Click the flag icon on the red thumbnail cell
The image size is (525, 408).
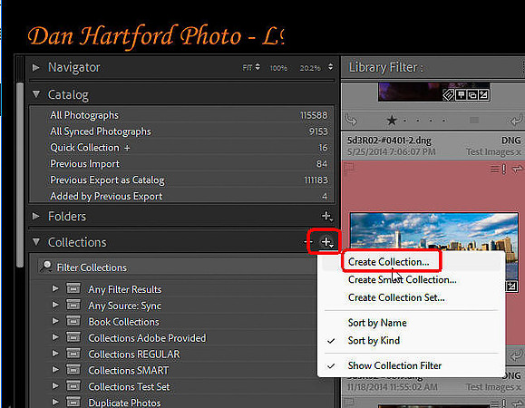point(349,168)
